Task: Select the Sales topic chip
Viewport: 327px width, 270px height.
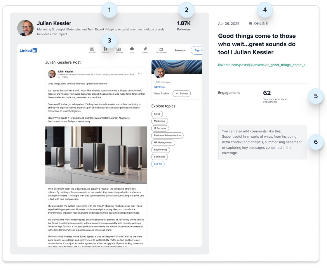Action: point(157,114)
